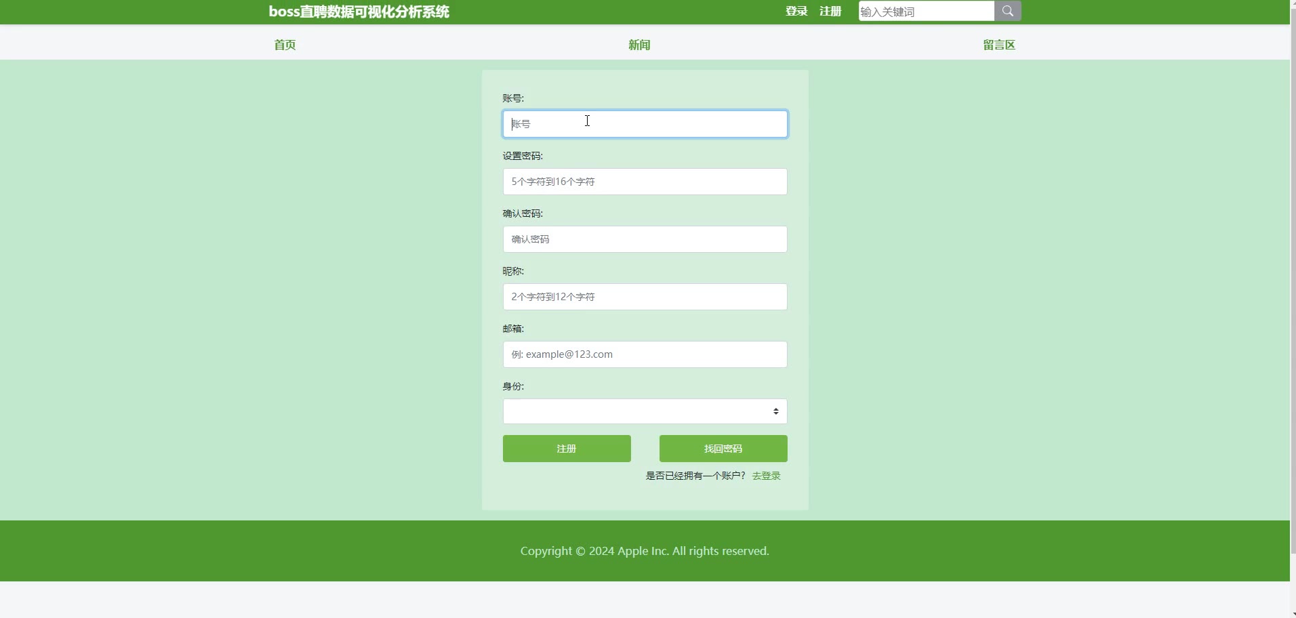Click the boss直聘数据可视化分析系统 site title
The width and height of the screenshot is (1296, 618).
[x=359, y=12]
